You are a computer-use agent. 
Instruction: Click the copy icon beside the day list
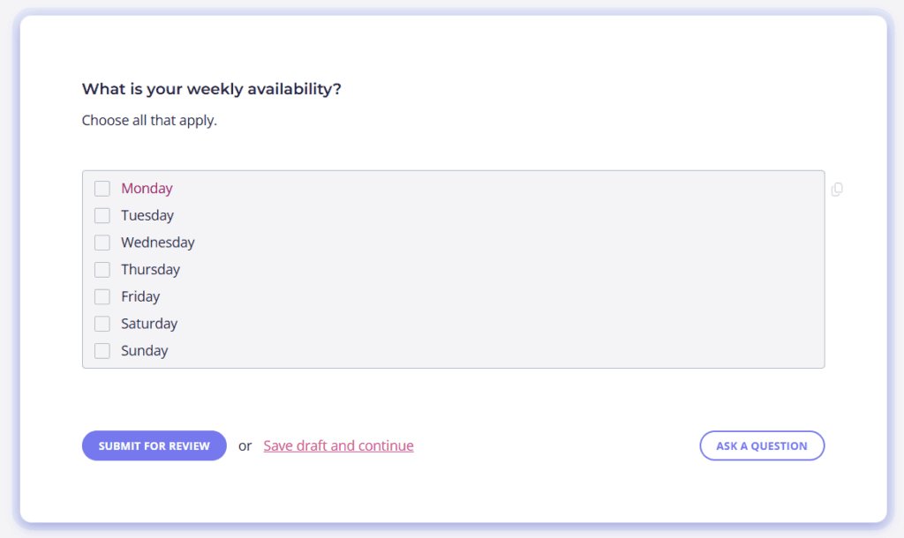(837, 190)
